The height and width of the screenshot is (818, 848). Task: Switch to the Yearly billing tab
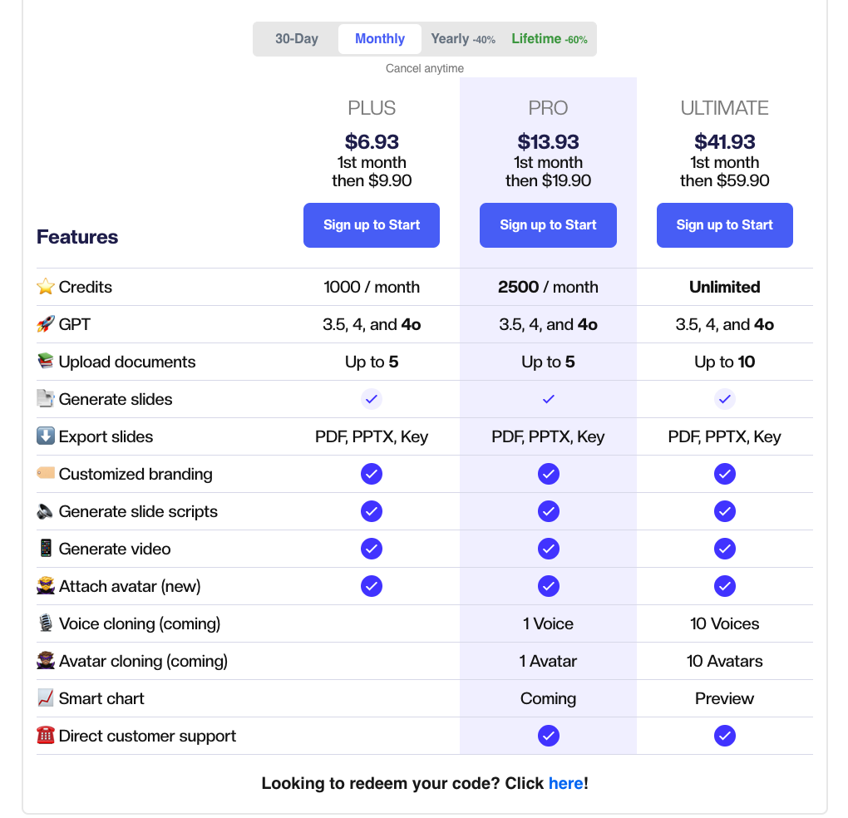462,38
